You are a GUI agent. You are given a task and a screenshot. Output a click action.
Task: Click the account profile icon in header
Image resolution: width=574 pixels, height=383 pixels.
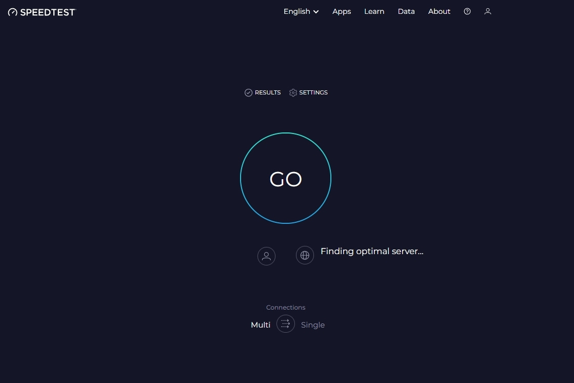pos(487,11)
